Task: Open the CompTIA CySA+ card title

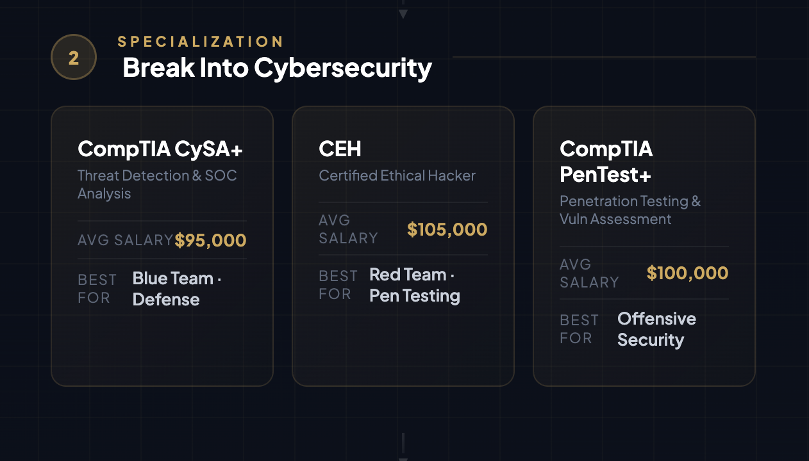Action: [160, 149]
